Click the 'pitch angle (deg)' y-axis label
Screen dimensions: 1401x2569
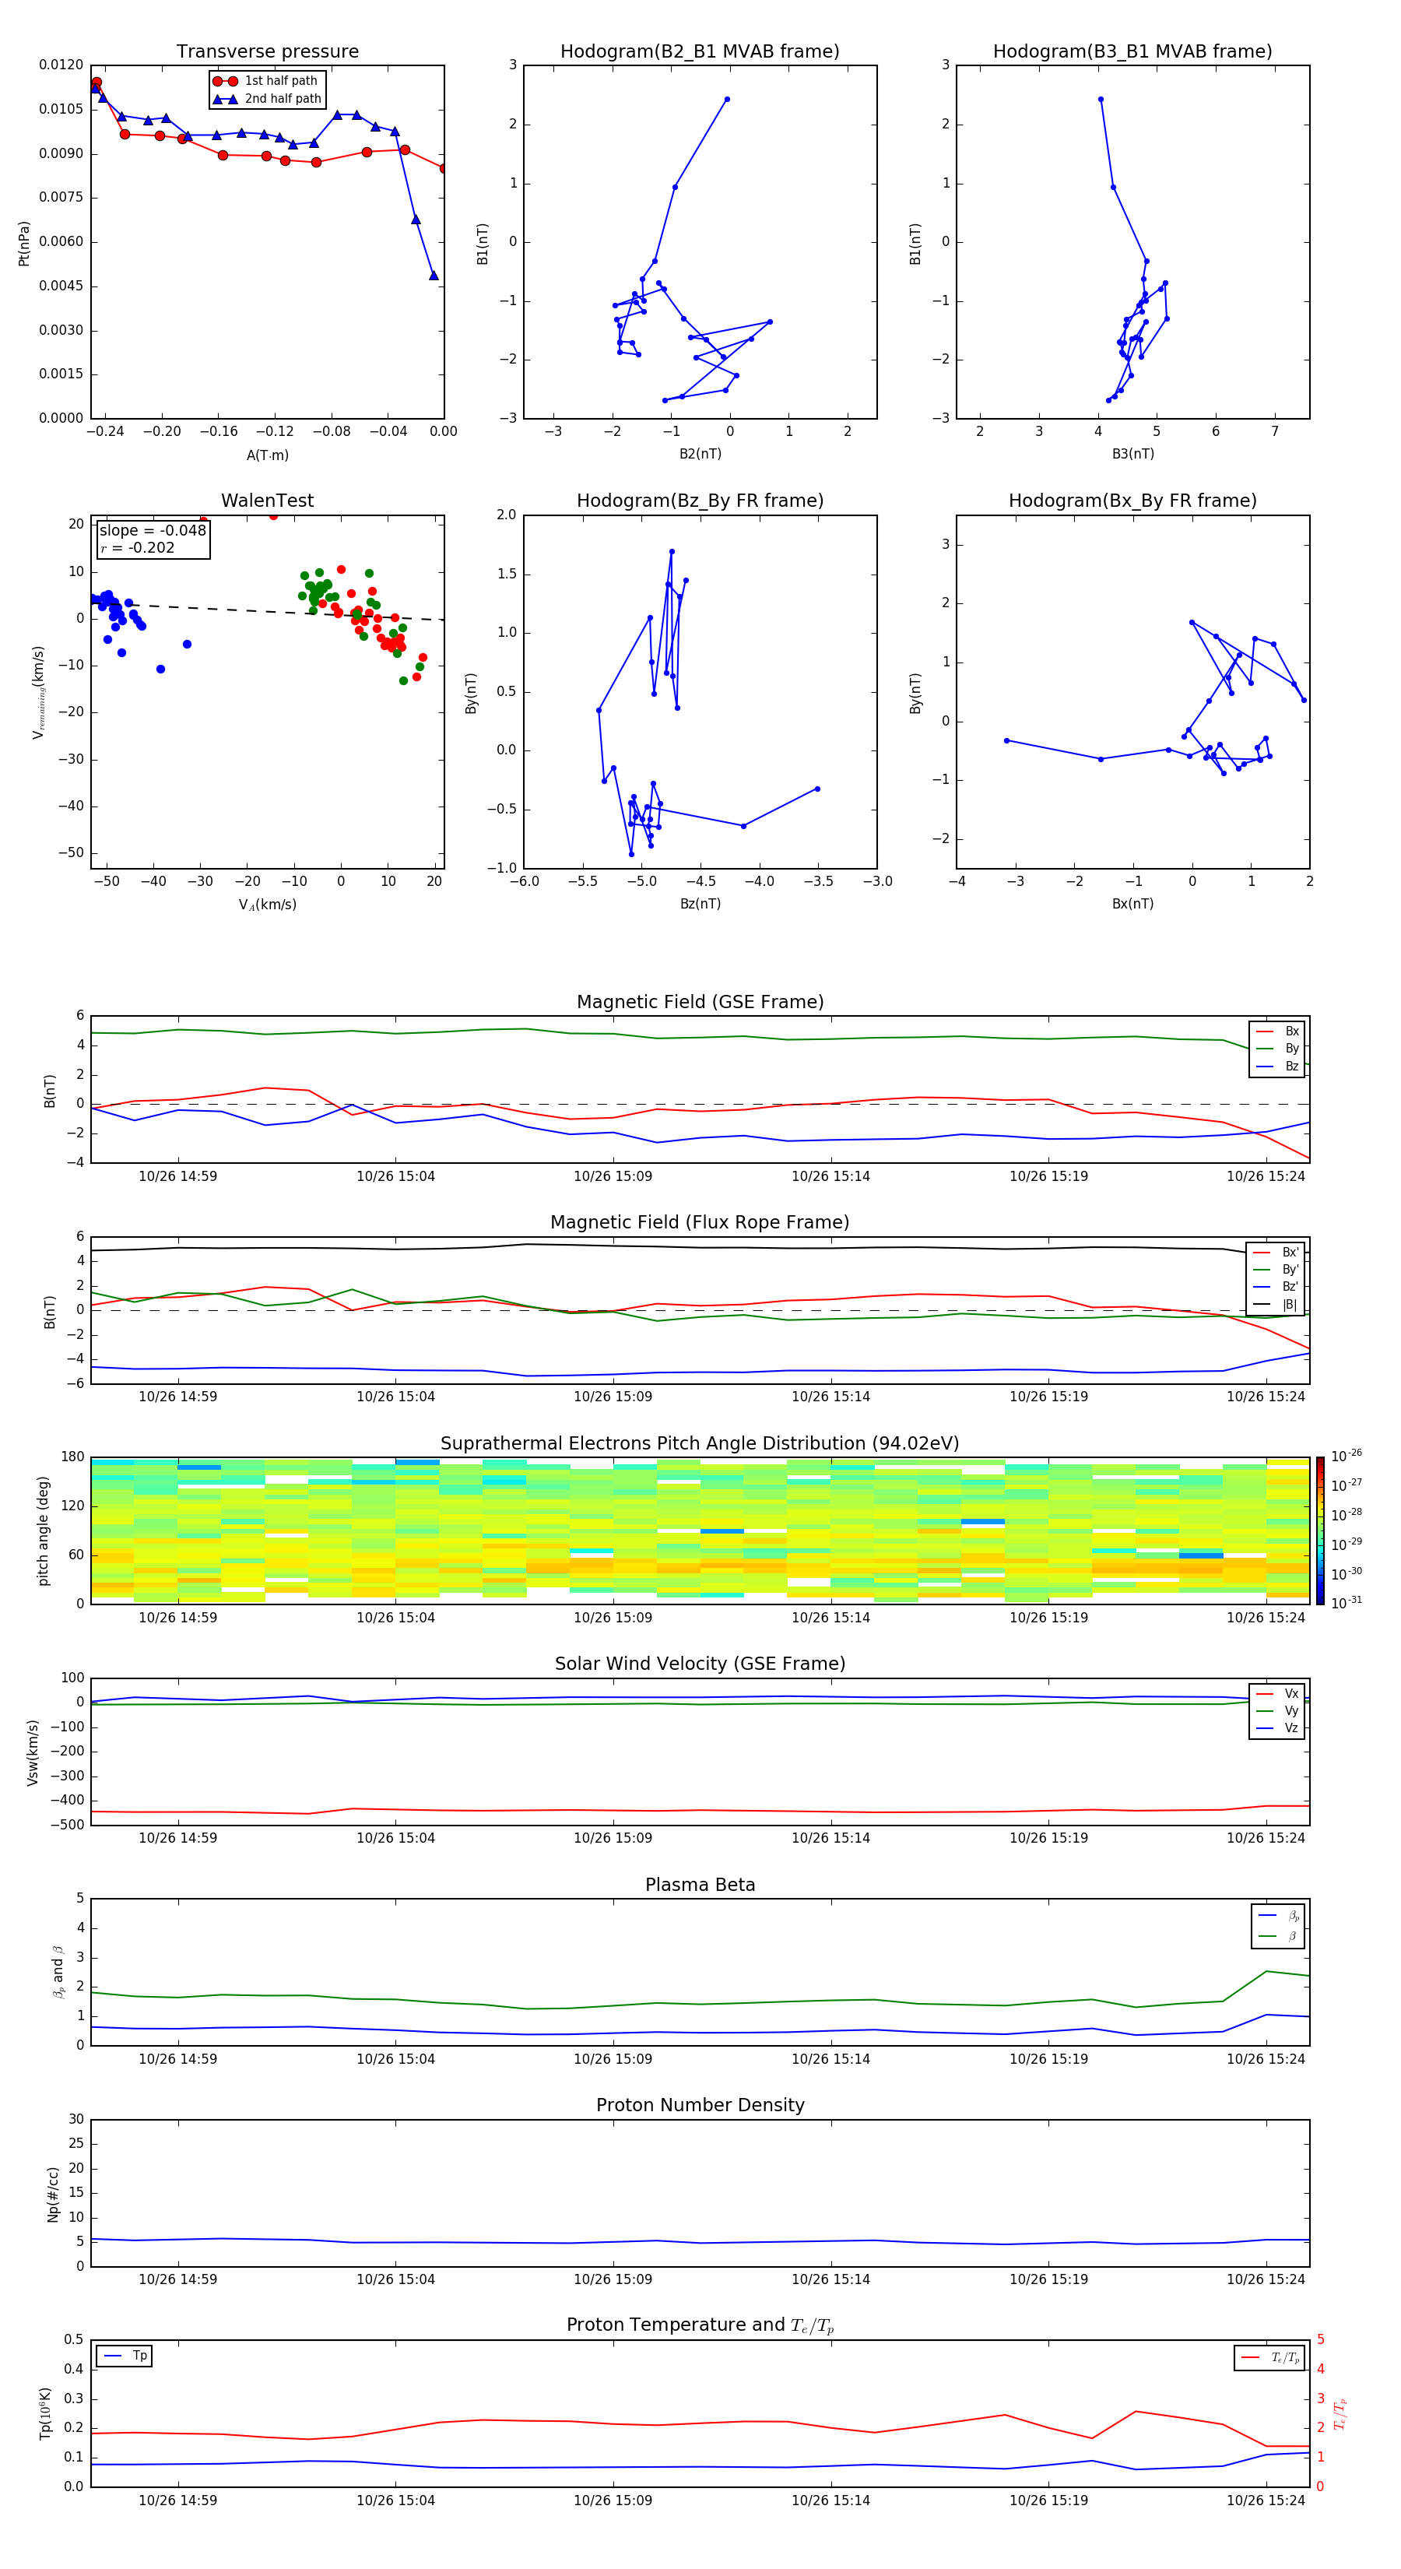click(x=43, y=1531)
